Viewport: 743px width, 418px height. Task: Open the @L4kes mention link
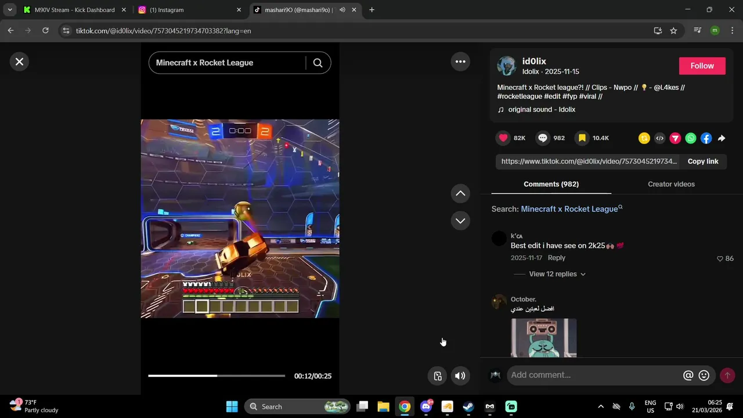666,88
